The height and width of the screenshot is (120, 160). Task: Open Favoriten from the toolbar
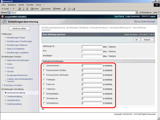pyautogui.click(x=46, y=9)
